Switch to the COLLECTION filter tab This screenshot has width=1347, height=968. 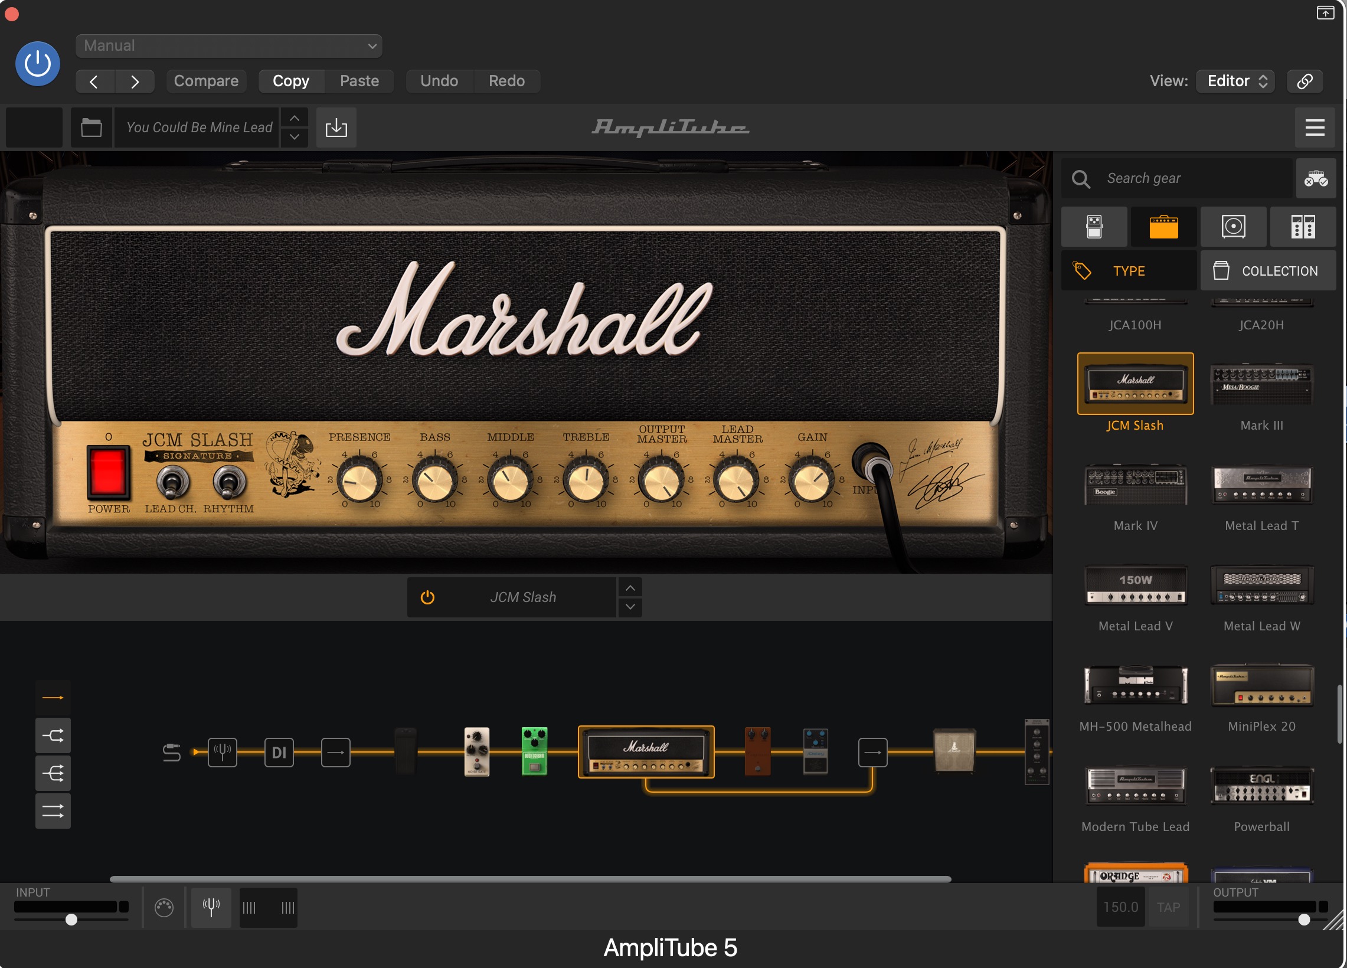click(x=1268, y=271)
